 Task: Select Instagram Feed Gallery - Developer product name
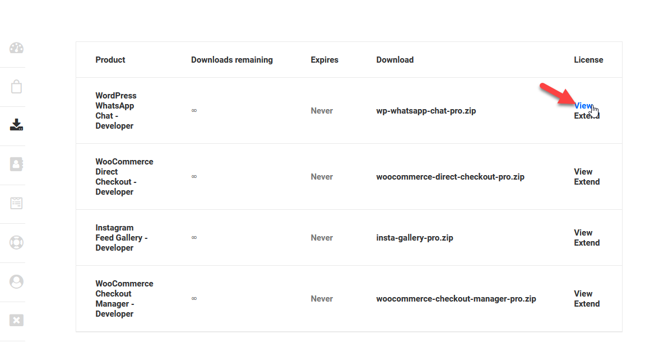[x=122, y=238]
